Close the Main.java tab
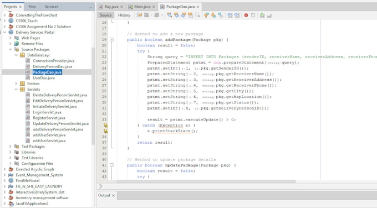 pos(154,7)
